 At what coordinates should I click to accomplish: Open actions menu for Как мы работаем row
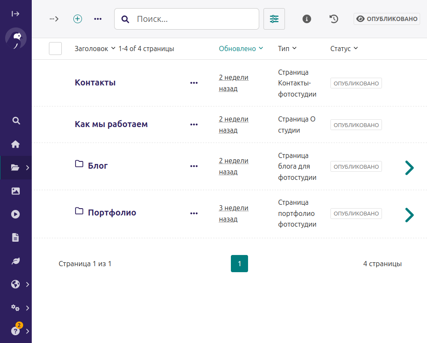(194, 124)
